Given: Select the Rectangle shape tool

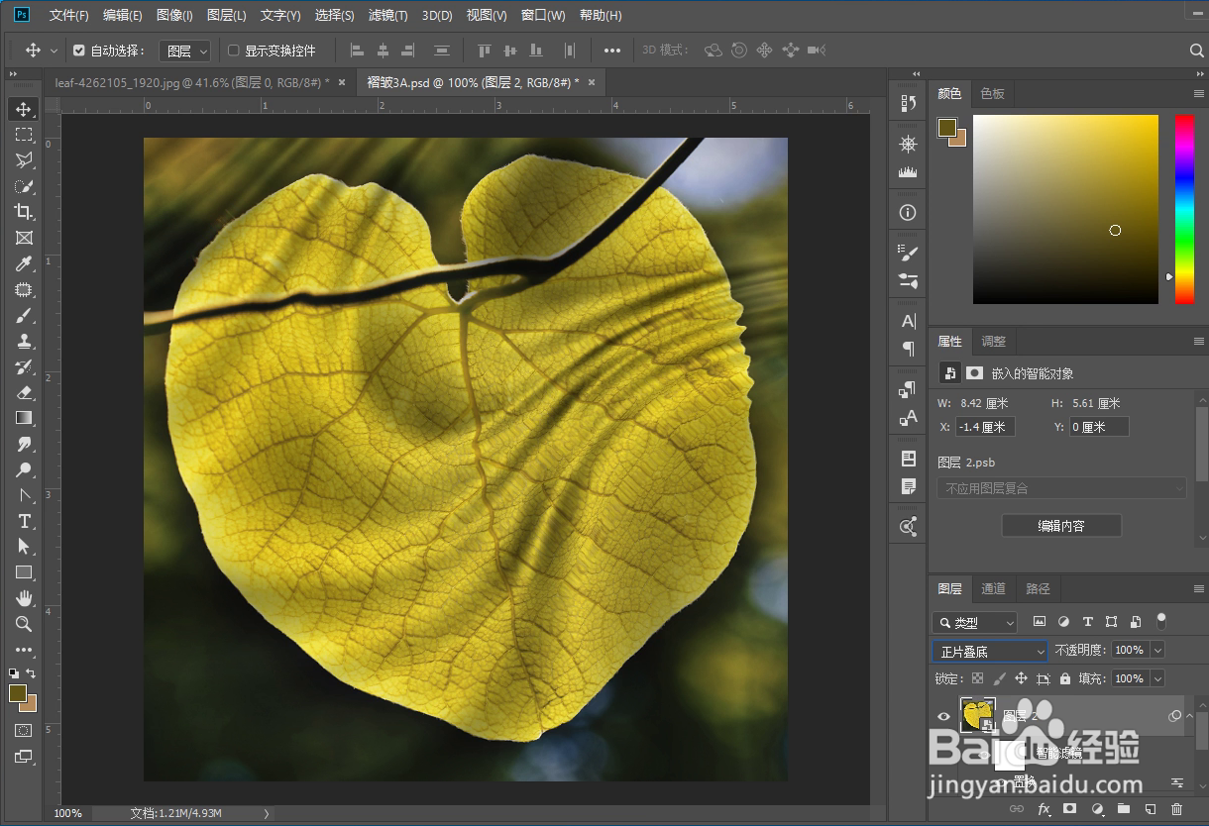Looking at the screenshot, I should point(24,572).
